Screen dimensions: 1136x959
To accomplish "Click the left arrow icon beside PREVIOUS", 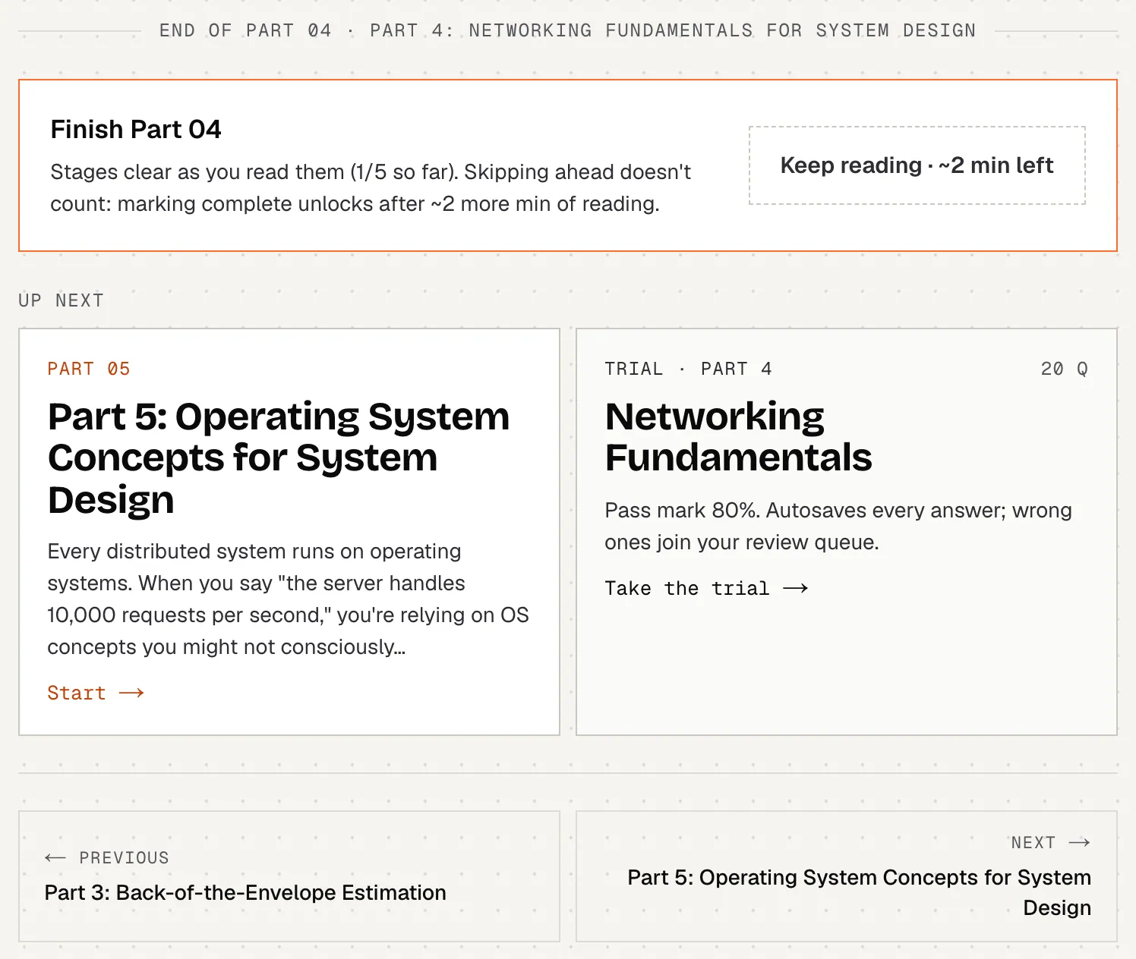I will [55, 857].
